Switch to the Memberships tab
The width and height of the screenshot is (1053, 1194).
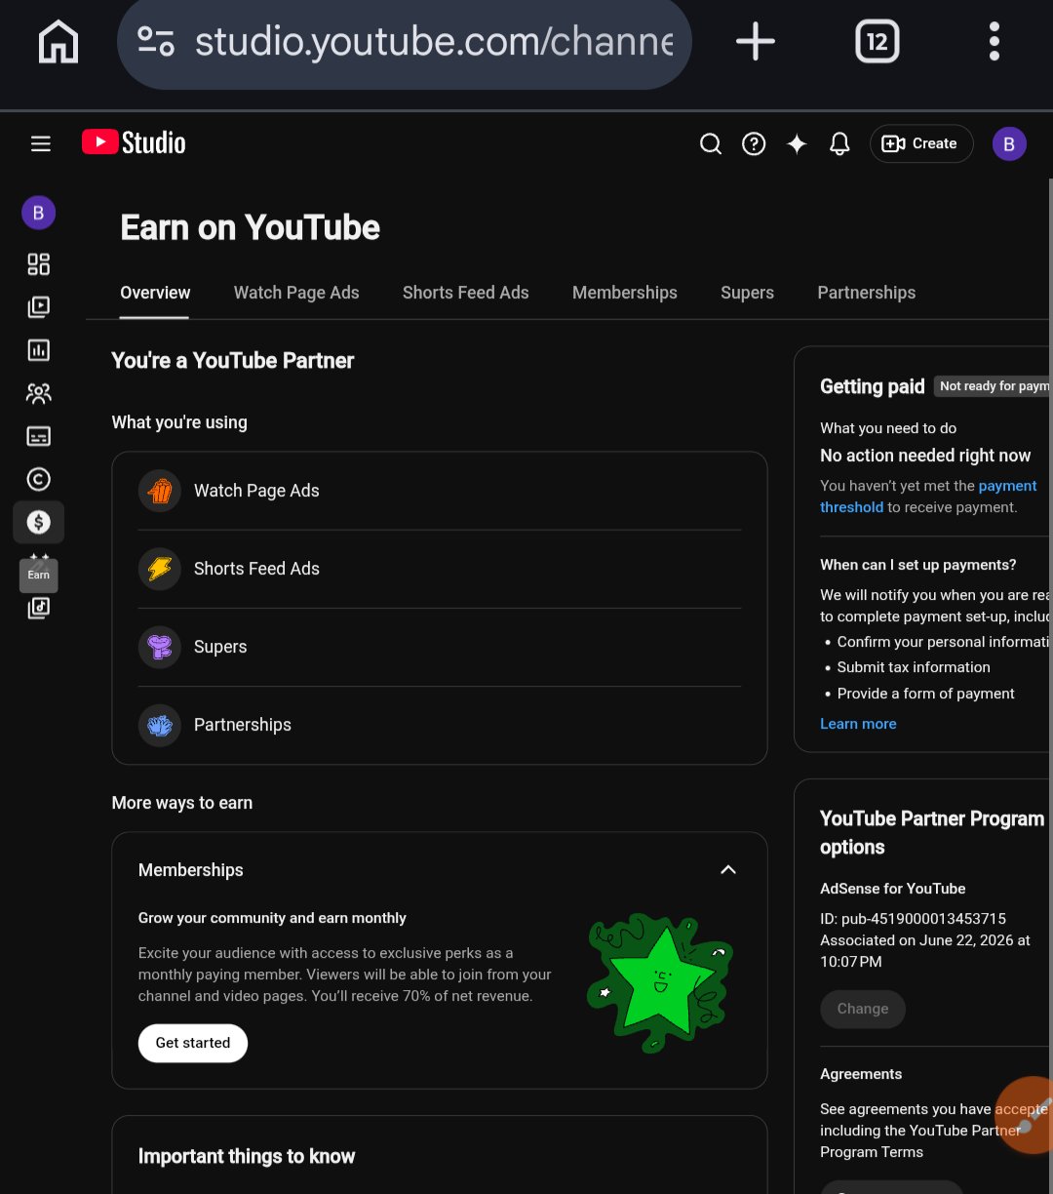click(x=625, y=293)
